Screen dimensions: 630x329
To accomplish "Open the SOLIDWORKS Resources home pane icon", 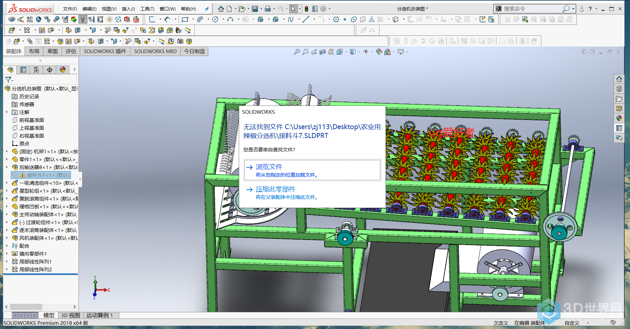I will (619, 79).
